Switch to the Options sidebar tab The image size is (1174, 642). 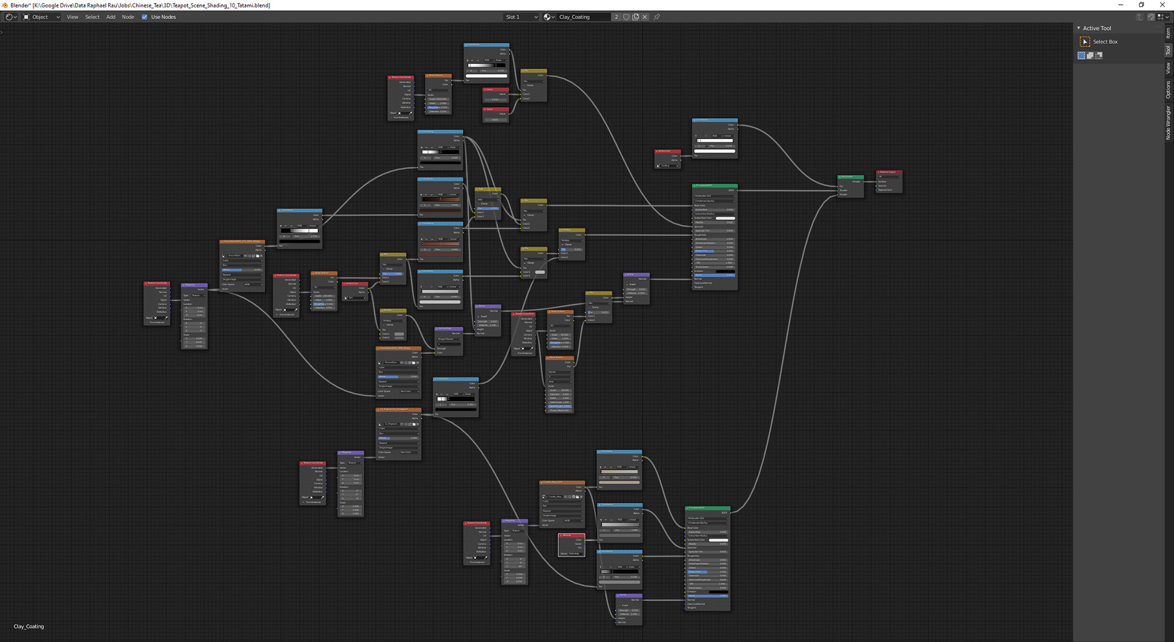(x=1168, y=90)
